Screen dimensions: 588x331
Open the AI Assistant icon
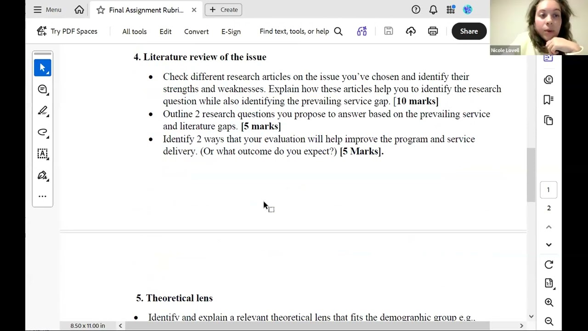362,31
